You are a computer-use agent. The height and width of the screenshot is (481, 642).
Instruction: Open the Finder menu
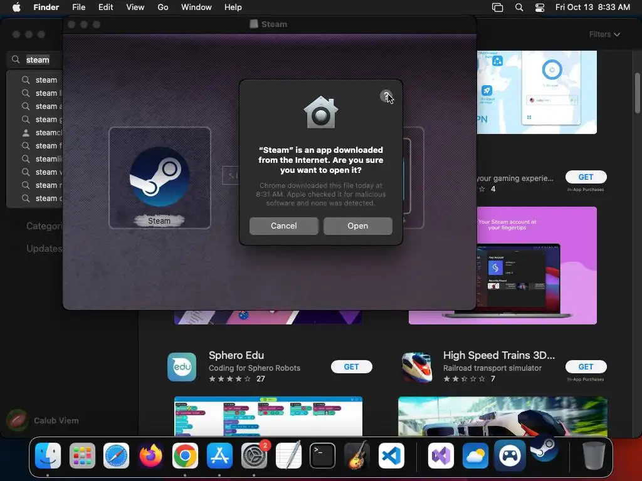46,7
